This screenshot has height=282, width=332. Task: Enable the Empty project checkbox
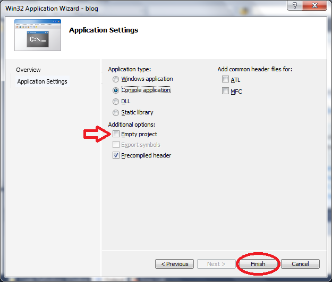116,134
